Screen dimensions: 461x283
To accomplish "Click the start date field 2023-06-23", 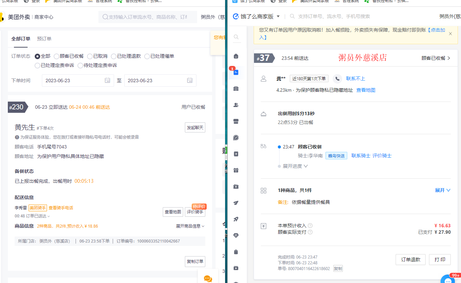I will tap(78, 81).
